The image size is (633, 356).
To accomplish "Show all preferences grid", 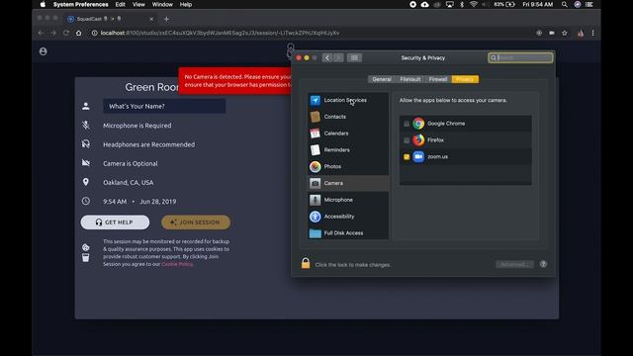I will coord(354,57).
